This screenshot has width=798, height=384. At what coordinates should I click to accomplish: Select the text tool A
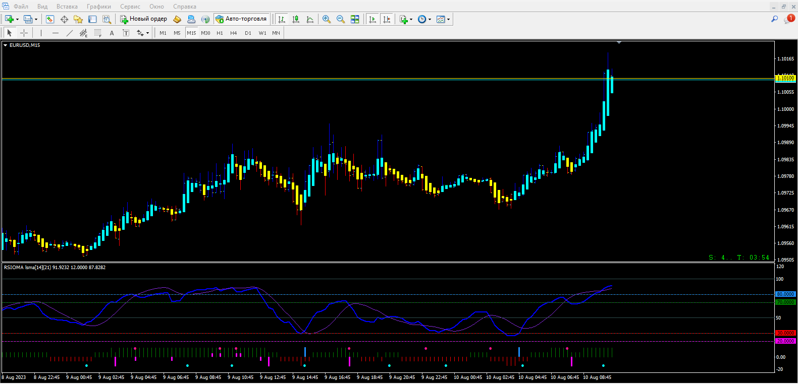point(112,33)
